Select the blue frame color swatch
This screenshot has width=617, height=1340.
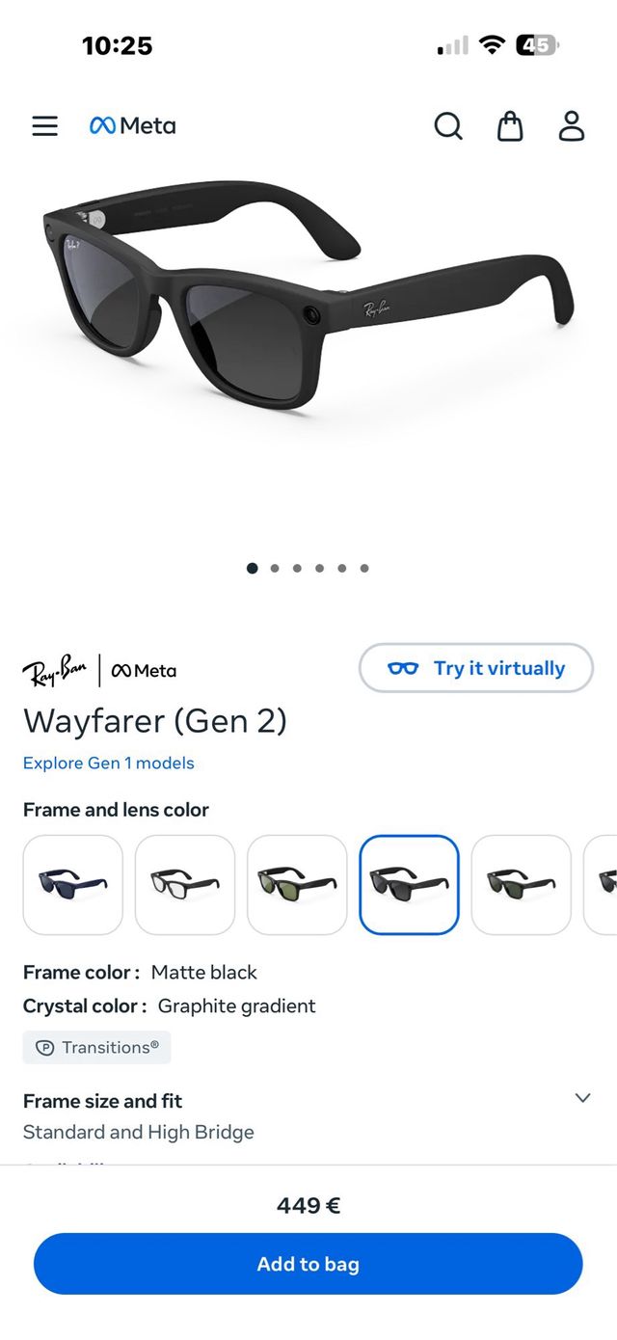tap(73, 885)
